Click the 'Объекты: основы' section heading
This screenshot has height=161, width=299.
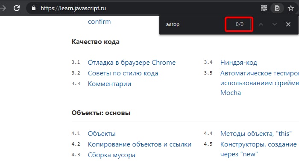pos(101,113)
